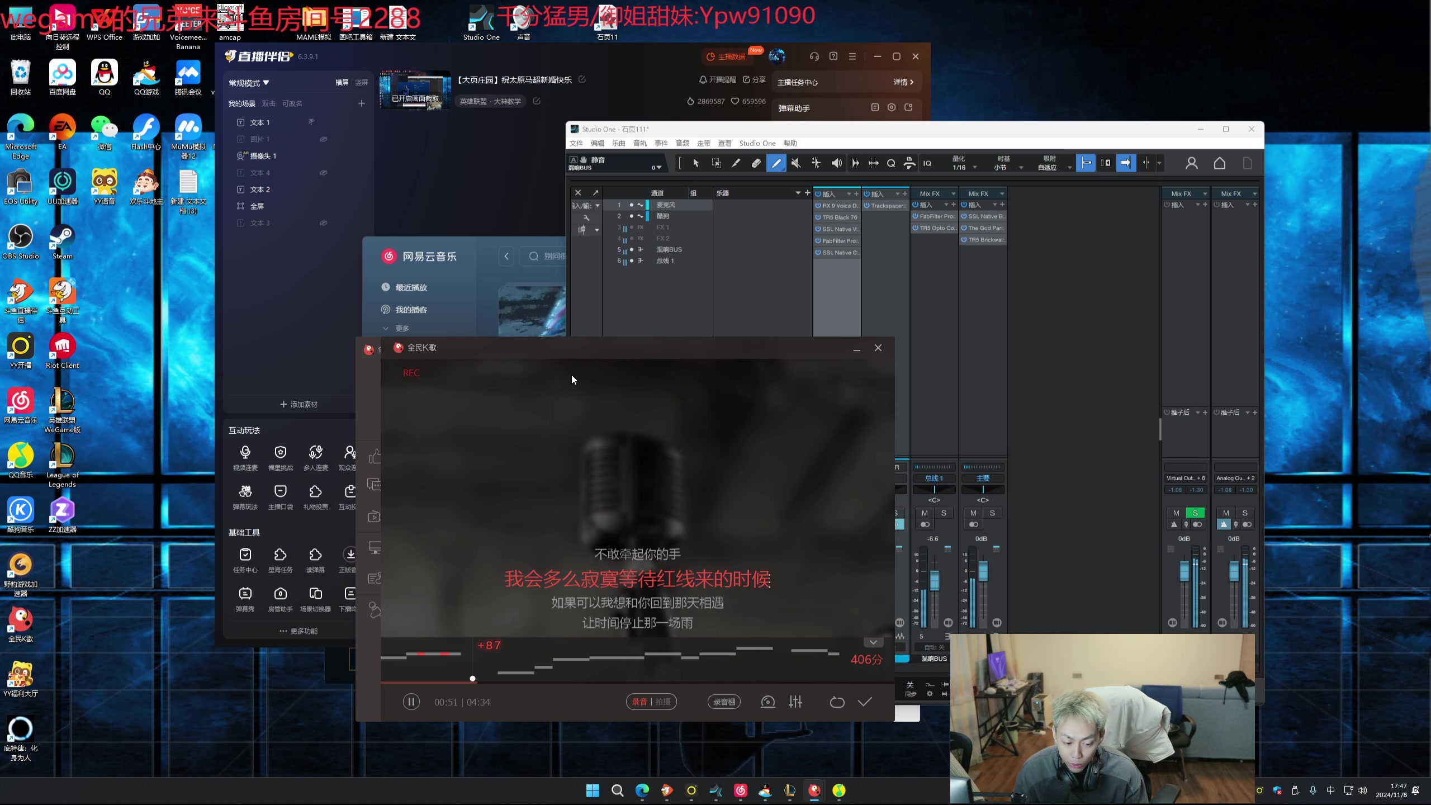
Task: Click the IQ quantize icon in Studio One
Action: (x=927, y=163)
